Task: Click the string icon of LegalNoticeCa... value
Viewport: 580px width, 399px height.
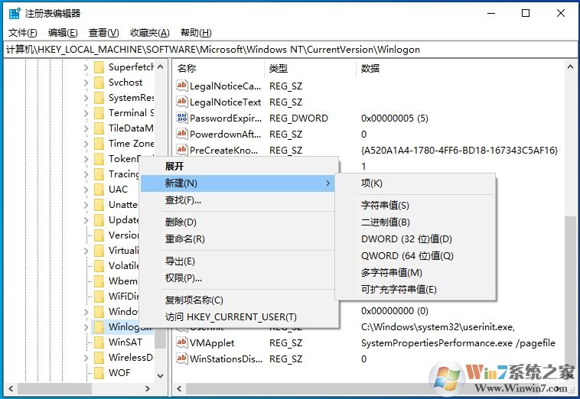Action: [181, 86]
